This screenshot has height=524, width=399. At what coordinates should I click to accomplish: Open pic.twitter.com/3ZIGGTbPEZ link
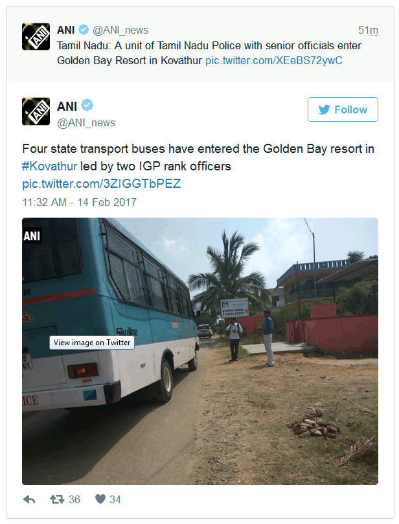102,183
